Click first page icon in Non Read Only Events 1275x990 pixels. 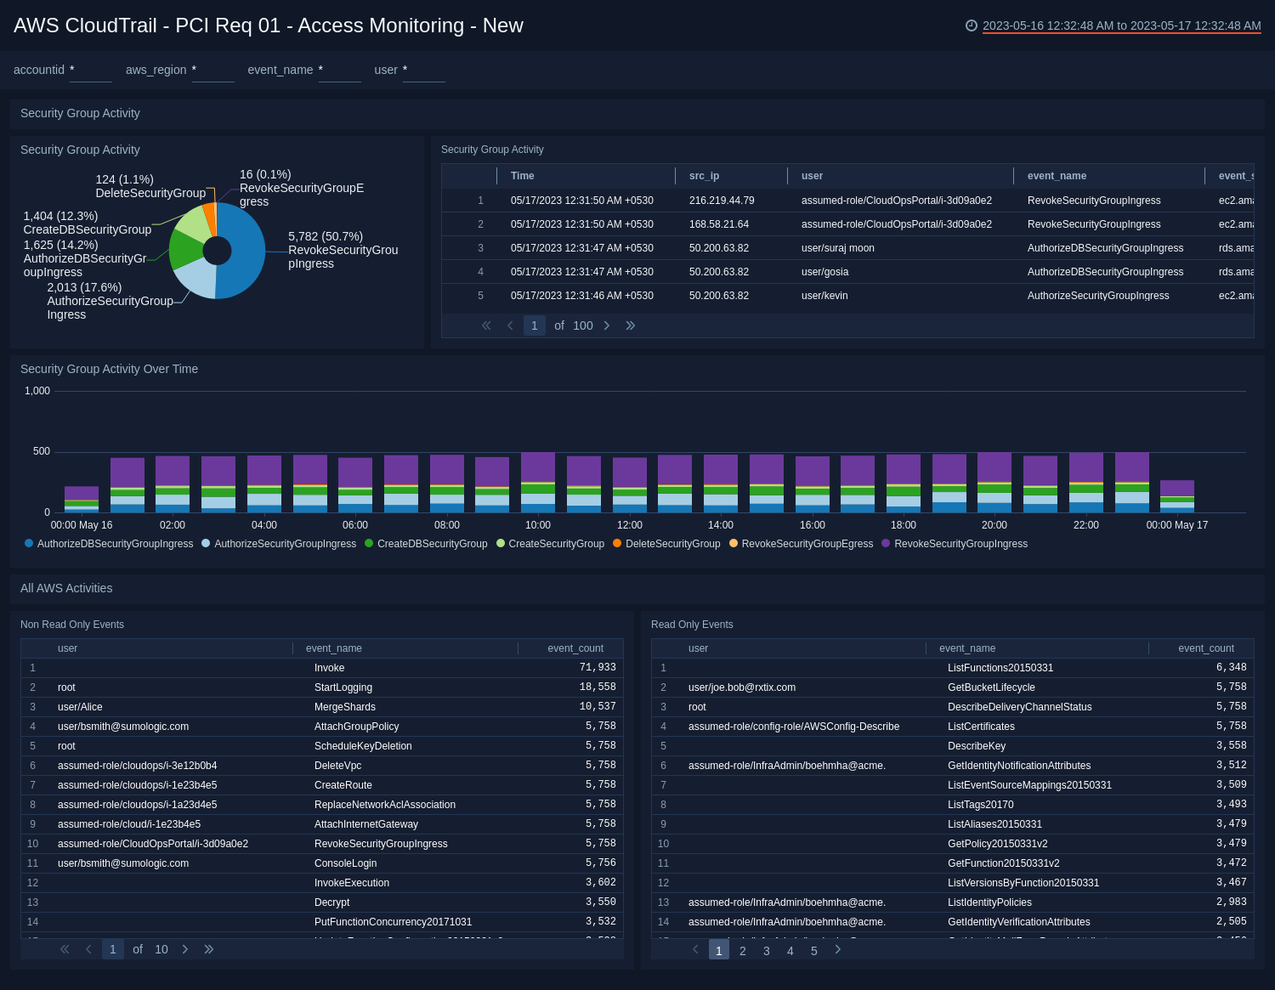[64, 949]
